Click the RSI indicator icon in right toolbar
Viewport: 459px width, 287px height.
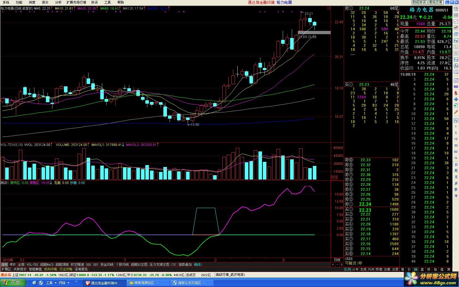point(456,87)
